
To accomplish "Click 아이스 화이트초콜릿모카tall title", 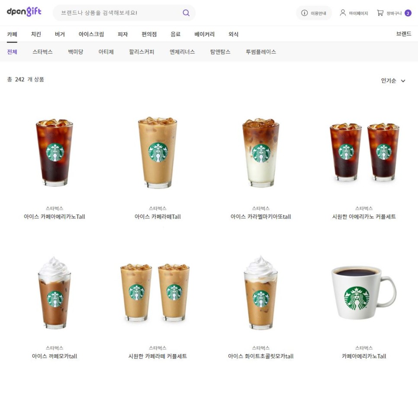I will pos(261,356).
